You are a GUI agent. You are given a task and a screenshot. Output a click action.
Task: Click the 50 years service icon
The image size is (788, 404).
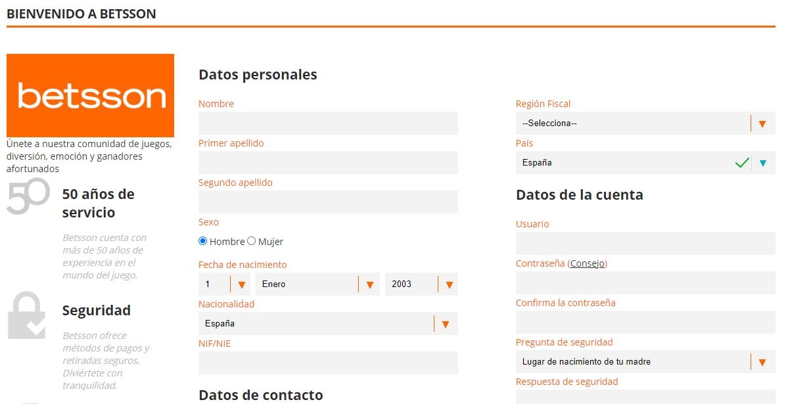29,196
